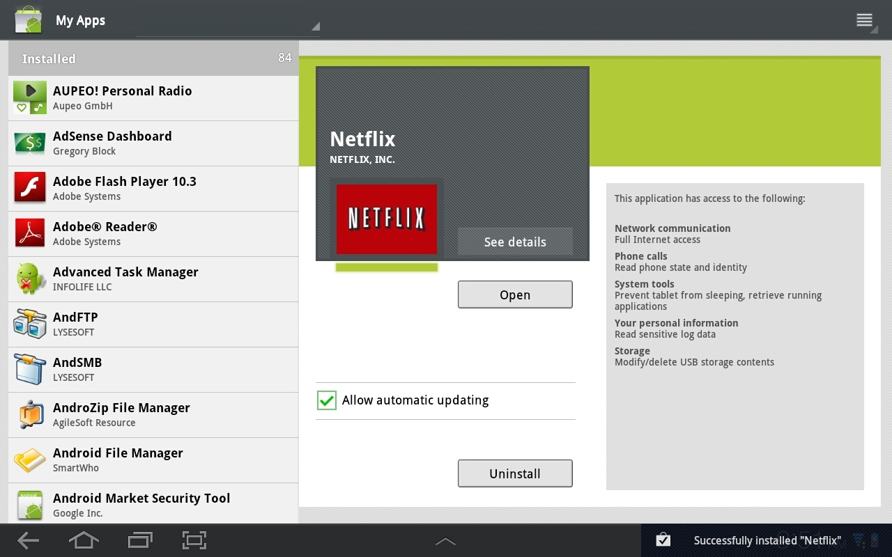
Task: Click the Open button
Action: (515, 295)
